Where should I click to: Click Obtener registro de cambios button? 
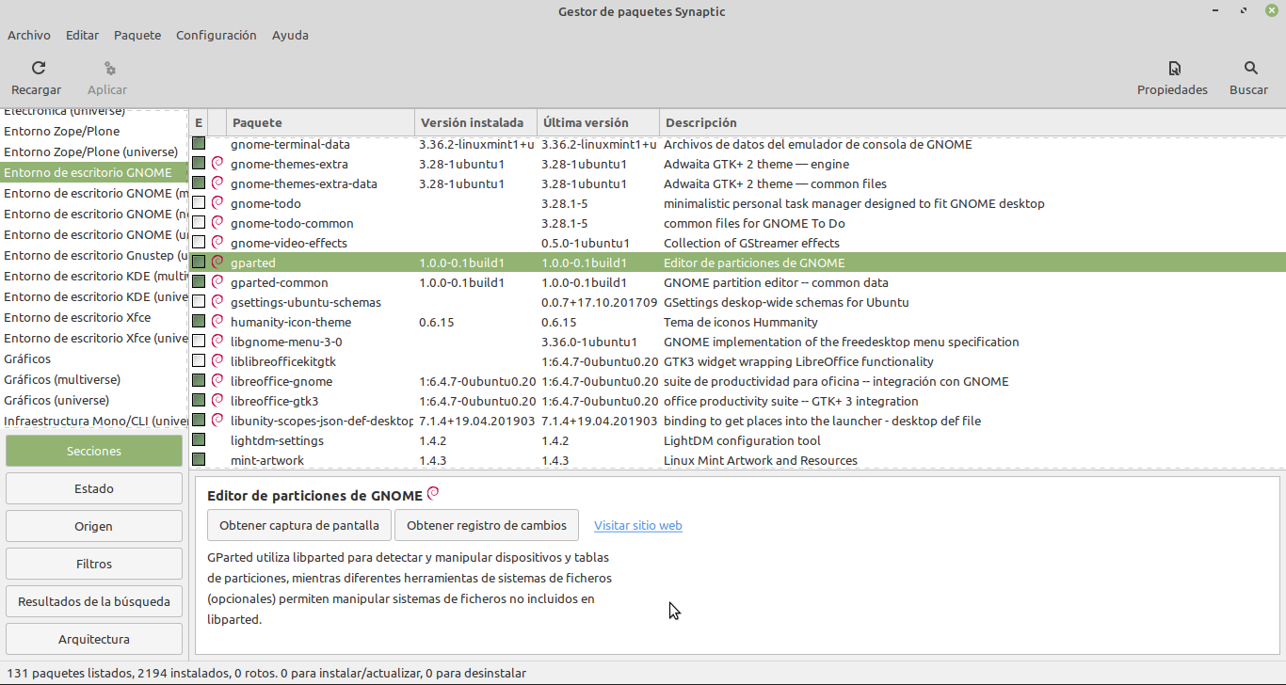coord(487,525)
